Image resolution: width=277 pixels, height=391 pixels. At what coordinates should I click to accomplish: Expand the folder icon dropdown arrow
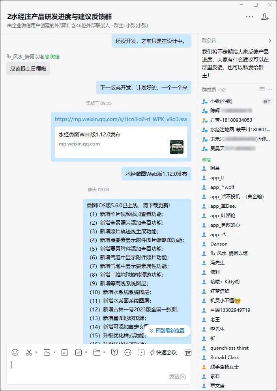coord(104,352)
